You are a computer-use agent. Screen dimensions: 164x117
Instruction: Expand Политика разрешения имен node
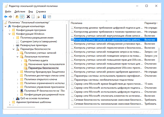click(x=13, y=38)
